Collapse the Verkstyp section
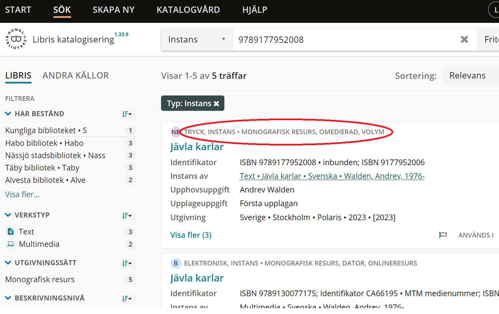Screen dimensions: 499x314 [x=8, y=215]
